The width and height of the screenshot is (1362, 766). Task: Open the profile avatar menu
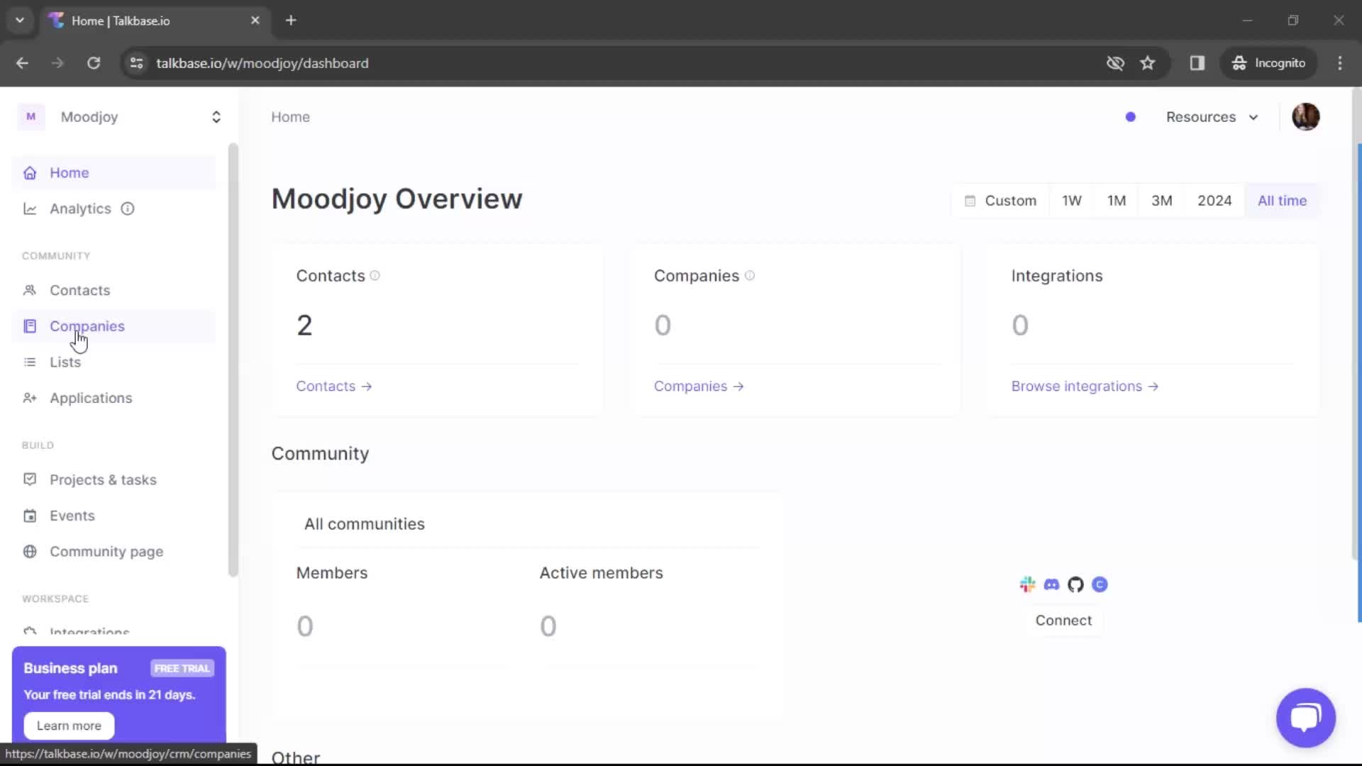click(x=1306, y=116)
